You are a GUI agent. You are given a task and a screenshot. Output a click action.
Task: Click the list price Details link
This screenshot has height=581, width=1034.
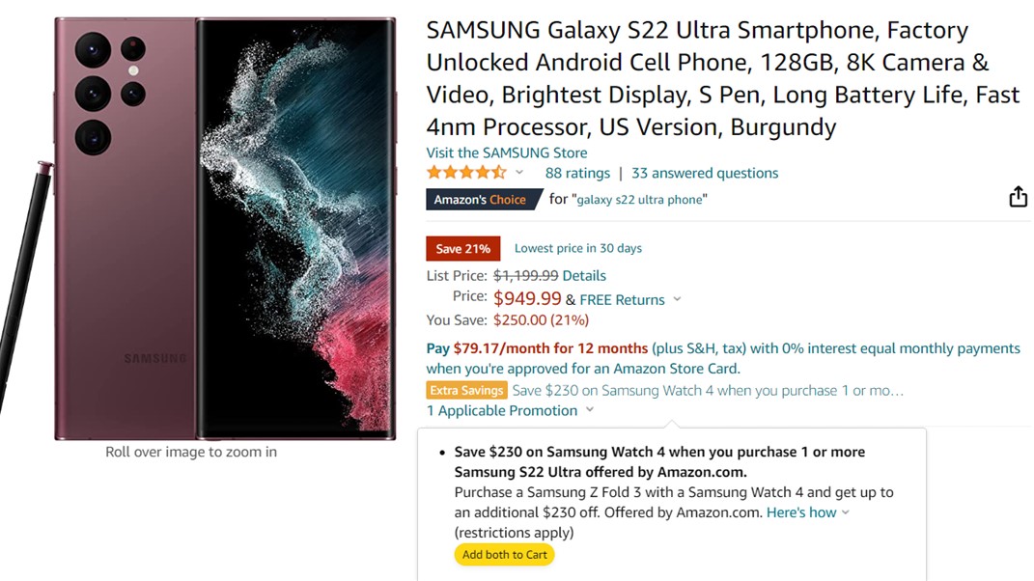click(x=584, y=275)
